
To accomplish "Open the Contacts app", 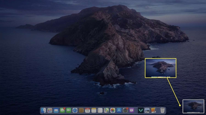I will (81, 110).
